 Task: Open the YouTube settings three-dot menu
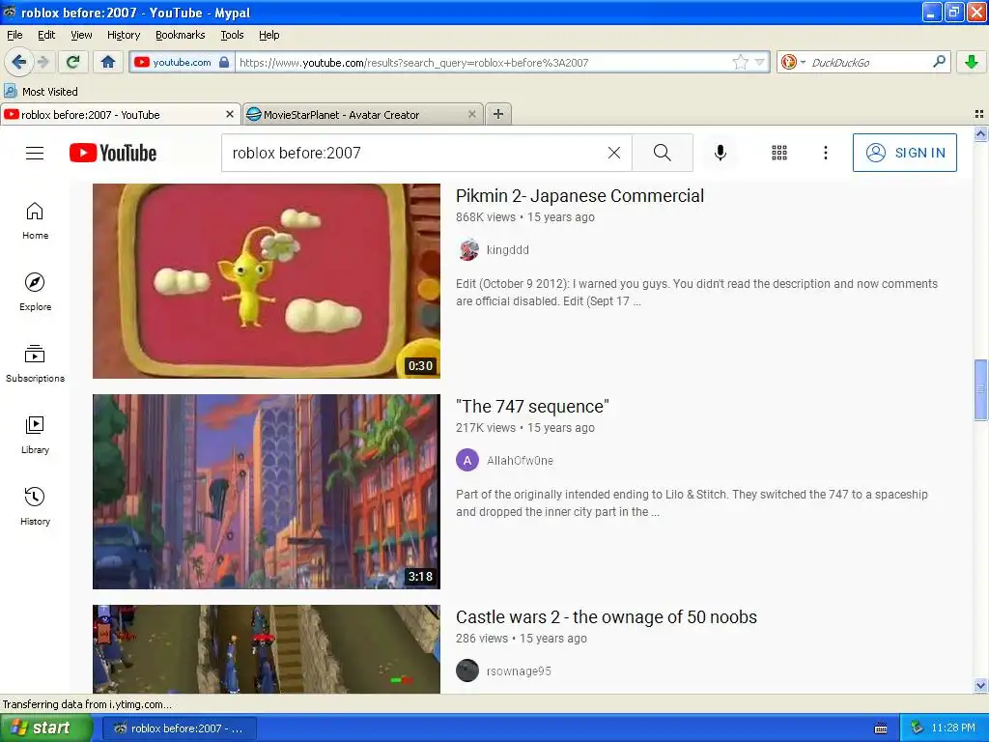(x=826, y=153)
